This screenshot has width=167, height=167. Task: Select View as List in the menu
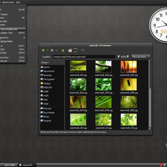coord(13,61)
